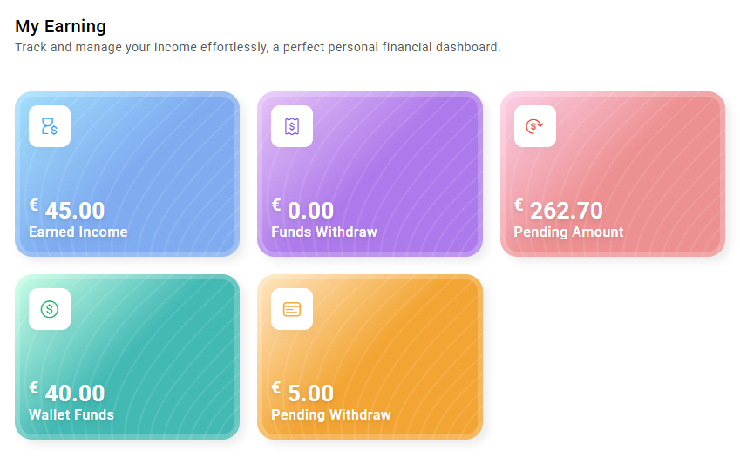Click the 5.00 pending withdraw value
Viewport: 740px width, 464px height.
[x=310, y=393]
